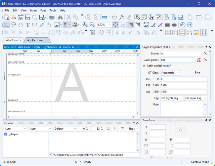Click the Text tool icon
Image resolution: width=215 pixels, height=166 pixels.
(x=28, y=25)
